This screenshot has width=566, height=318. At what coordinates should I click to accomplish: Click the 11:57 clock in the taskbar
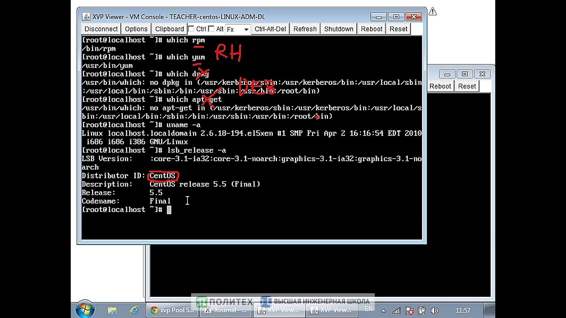coord(463,311)
